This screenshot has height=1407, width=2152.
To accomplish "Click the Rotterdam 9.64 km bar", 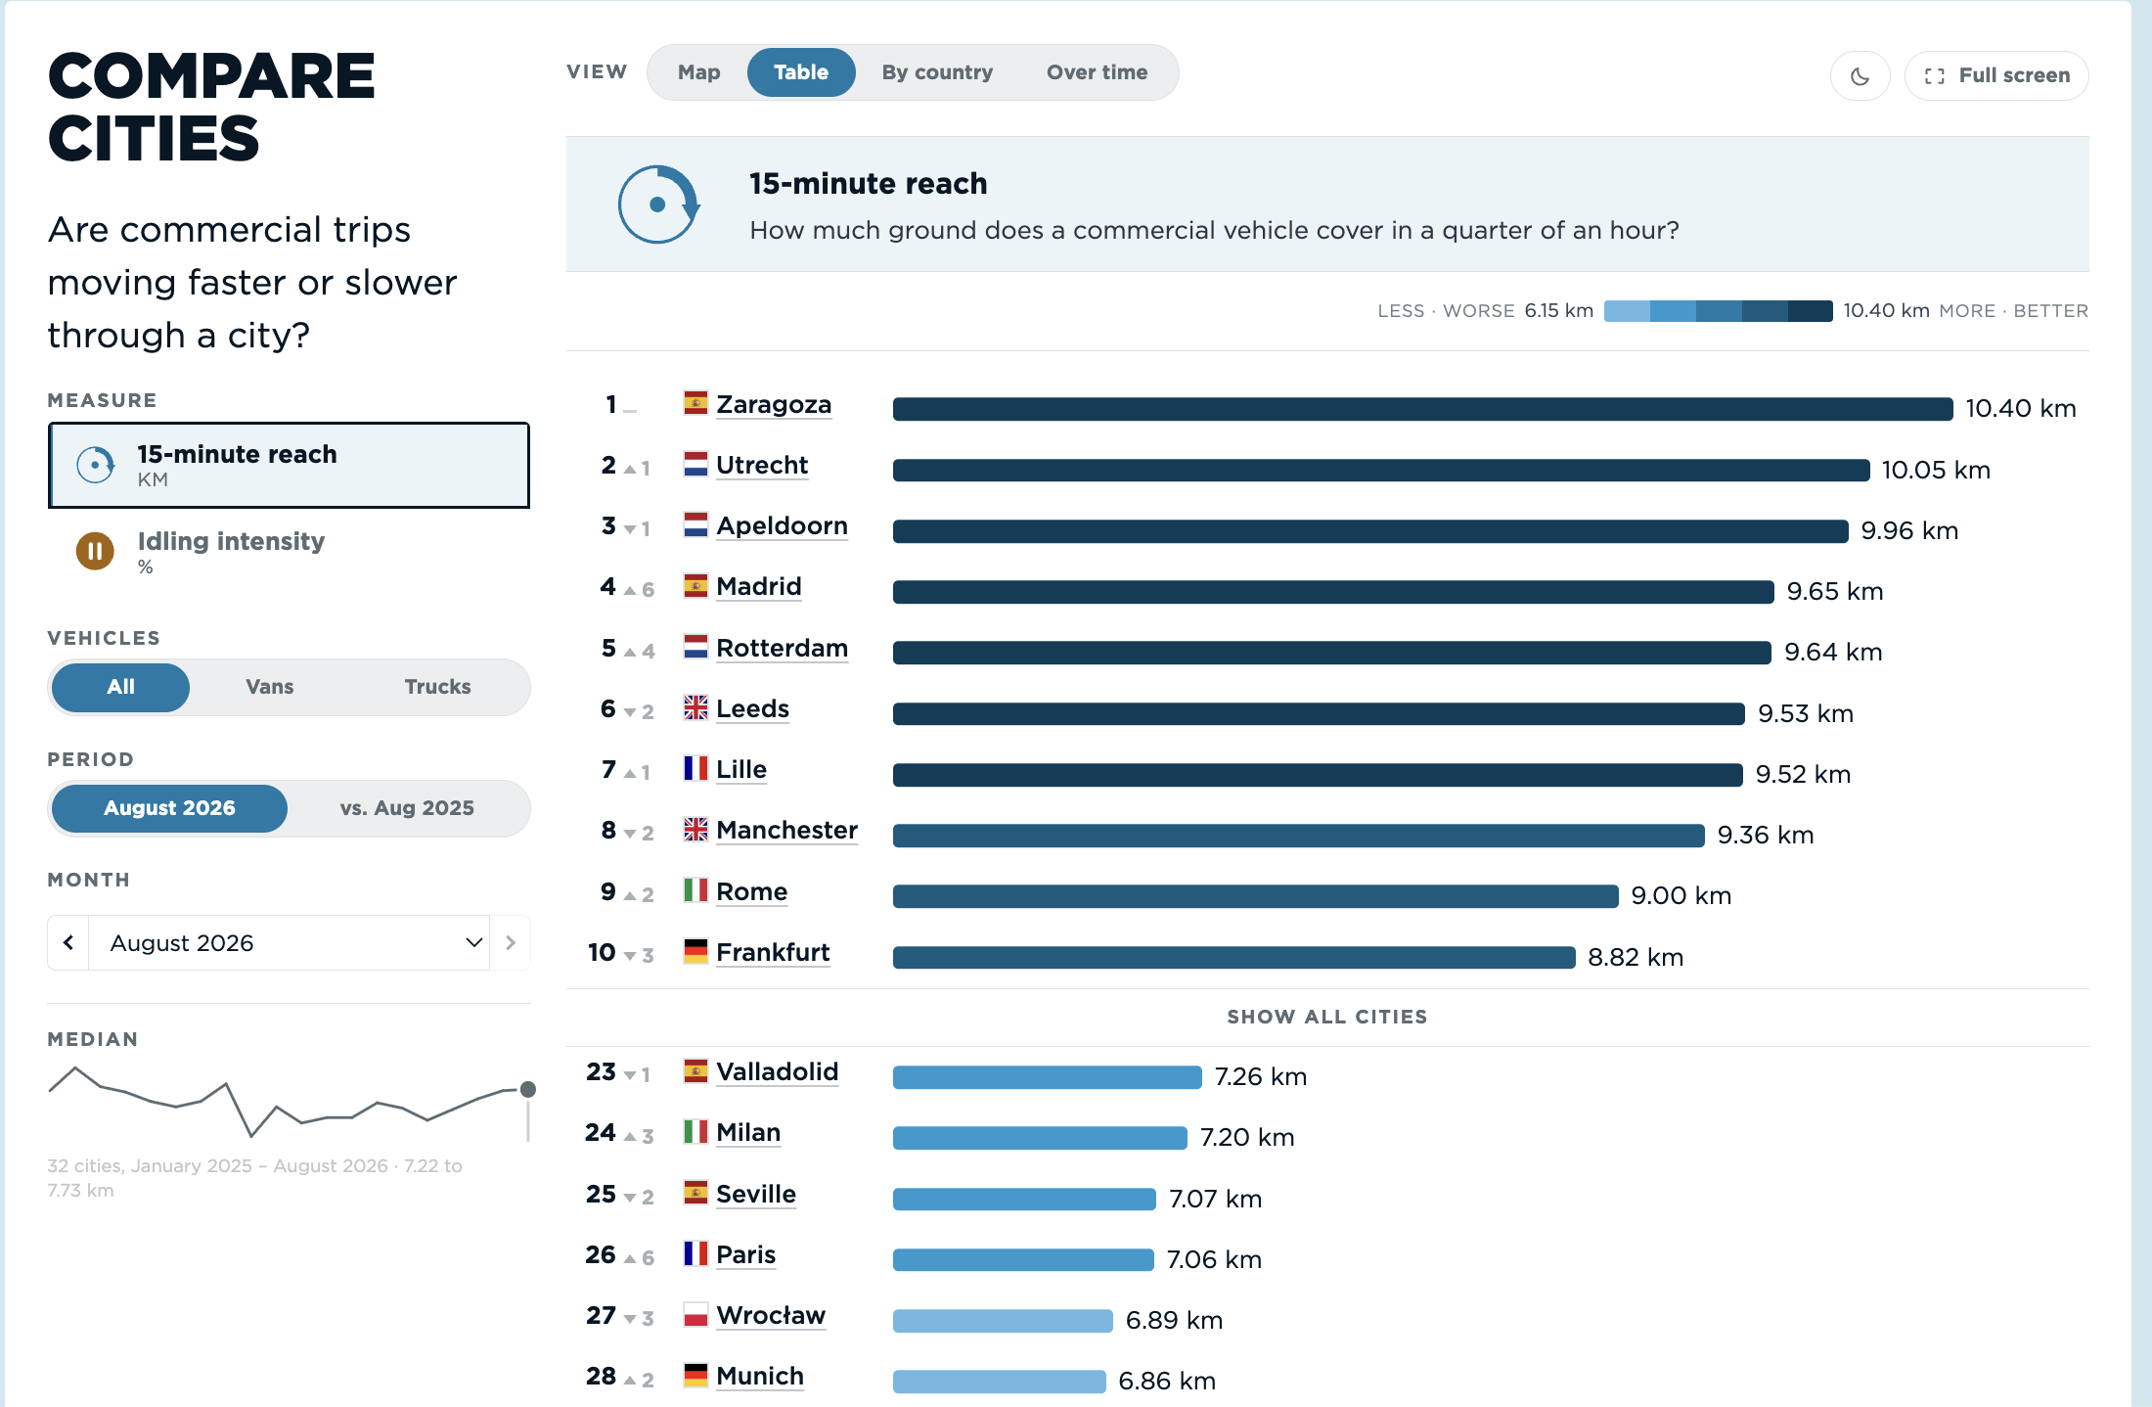I will (1332, 653).
